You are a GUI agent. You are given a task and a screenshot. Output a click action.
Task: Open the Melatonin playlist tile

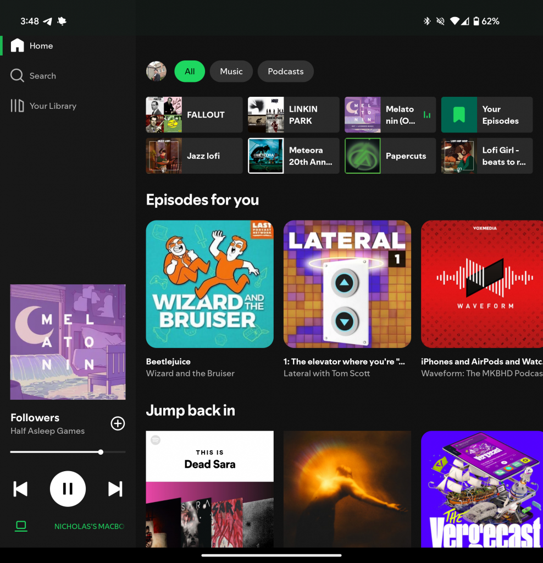click(390, 114)
